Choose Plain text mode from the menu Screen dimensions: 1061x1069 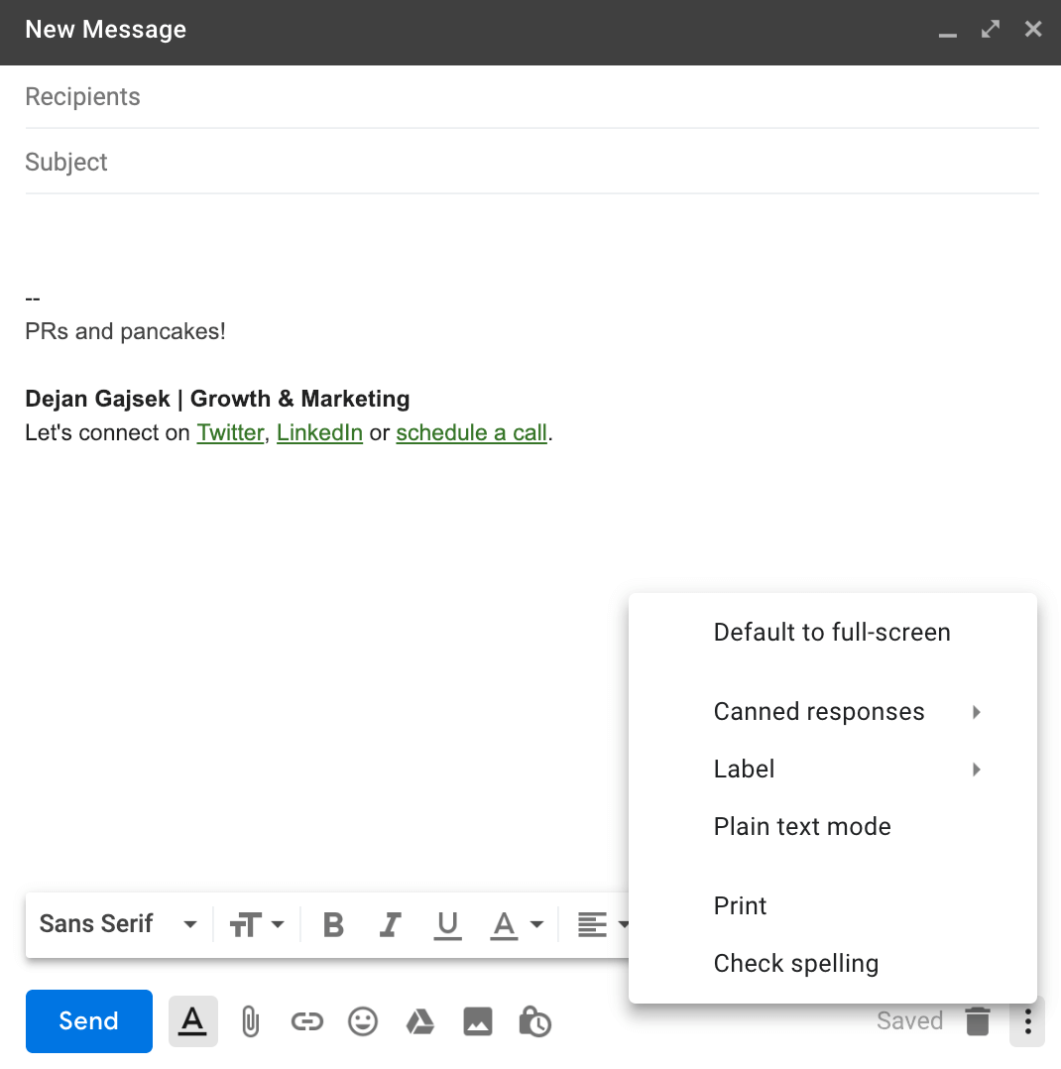(x=833, y=826)
